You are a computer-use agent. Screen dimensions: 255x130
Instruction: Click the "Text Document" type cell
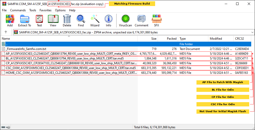[190, 49]
